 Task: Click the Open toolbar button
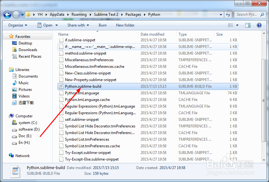coord(45,25)
